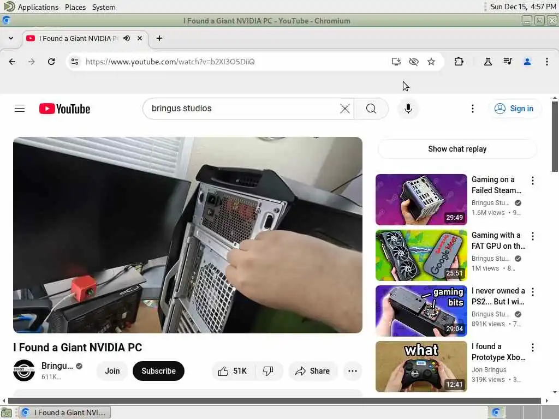This screenshot has height=419, width=559.
Task: Click the horizontal scrollbar at page bottom
Action: [x=275, y=400]
